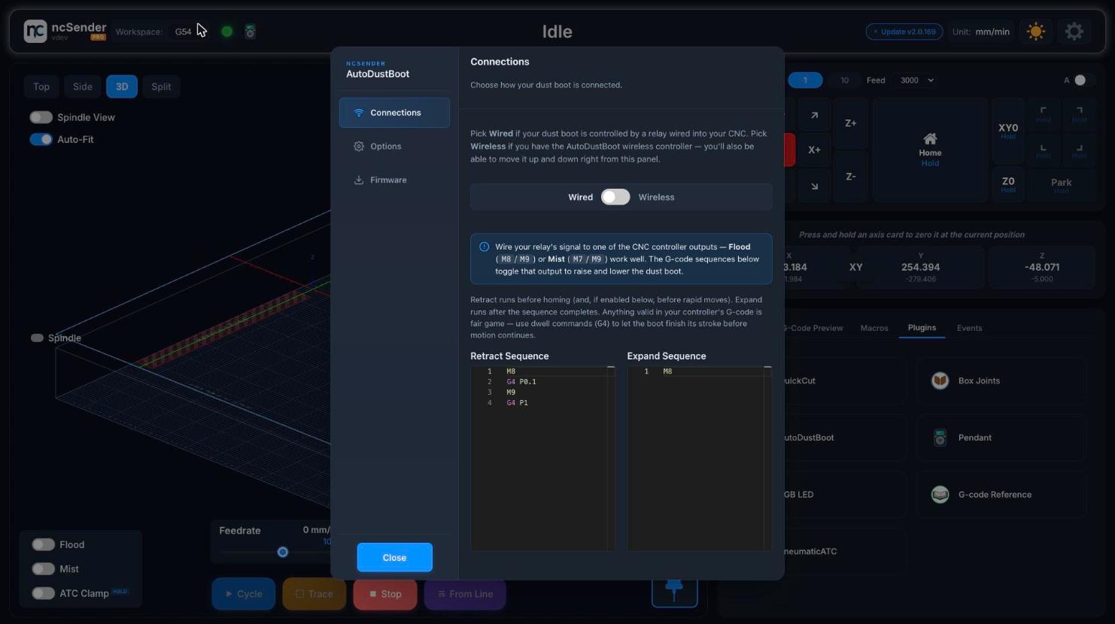Toggle Flood coolant switch
Screen dimensions: 1115x624
pyautogui.click(x=43, y=544)
